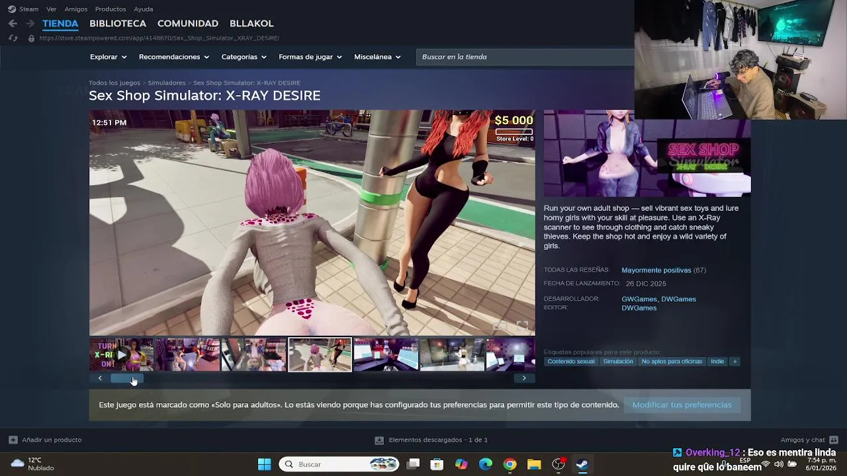Open the volume control in the system tray
This screenshot has width=847, height=476.
[x=779, y=465]
